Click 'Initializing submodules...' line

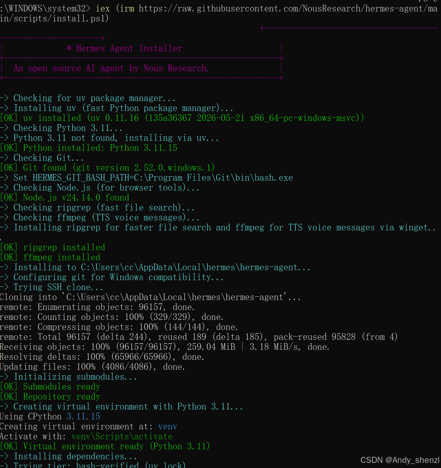click(x=68, y=377)
